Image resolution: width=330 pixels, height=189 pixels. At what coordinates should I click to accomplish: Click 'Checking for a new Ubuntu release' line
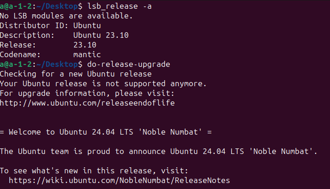76,74
